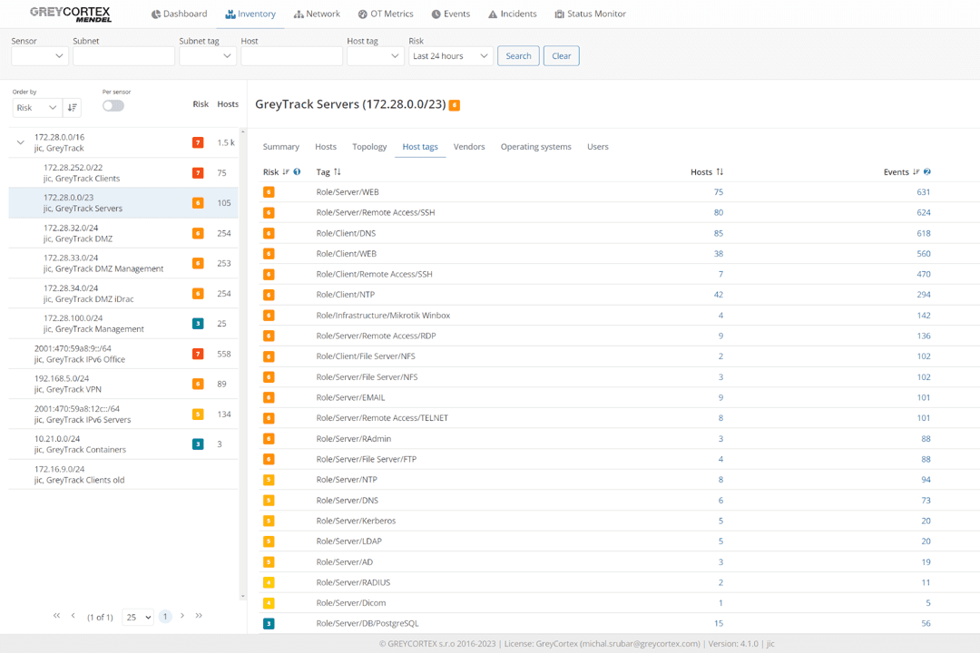Sort host tags by Hosts column arrows
The image size is (980, 653).
pos(720,171)
